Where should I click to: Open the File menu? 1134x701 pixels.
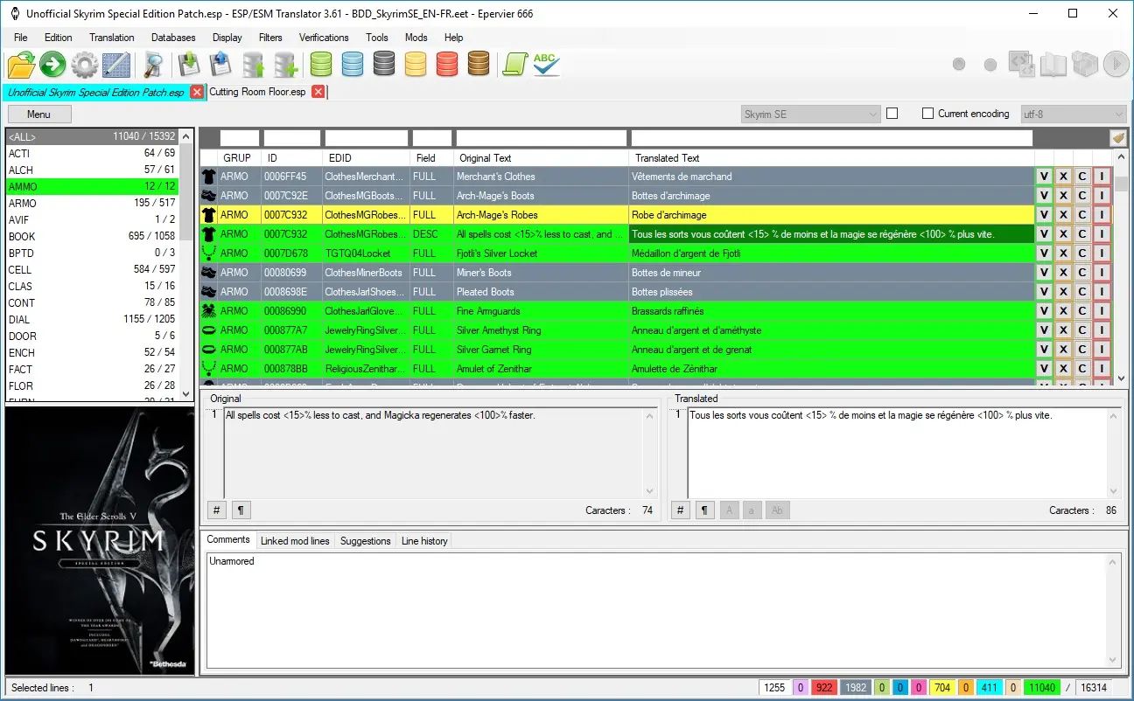click(21, 38)
